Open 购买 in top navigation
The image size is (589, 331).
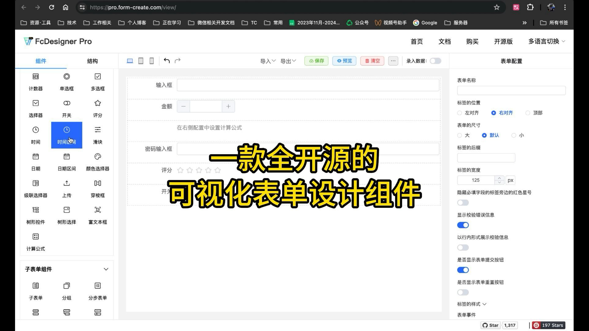click(472, 41)
